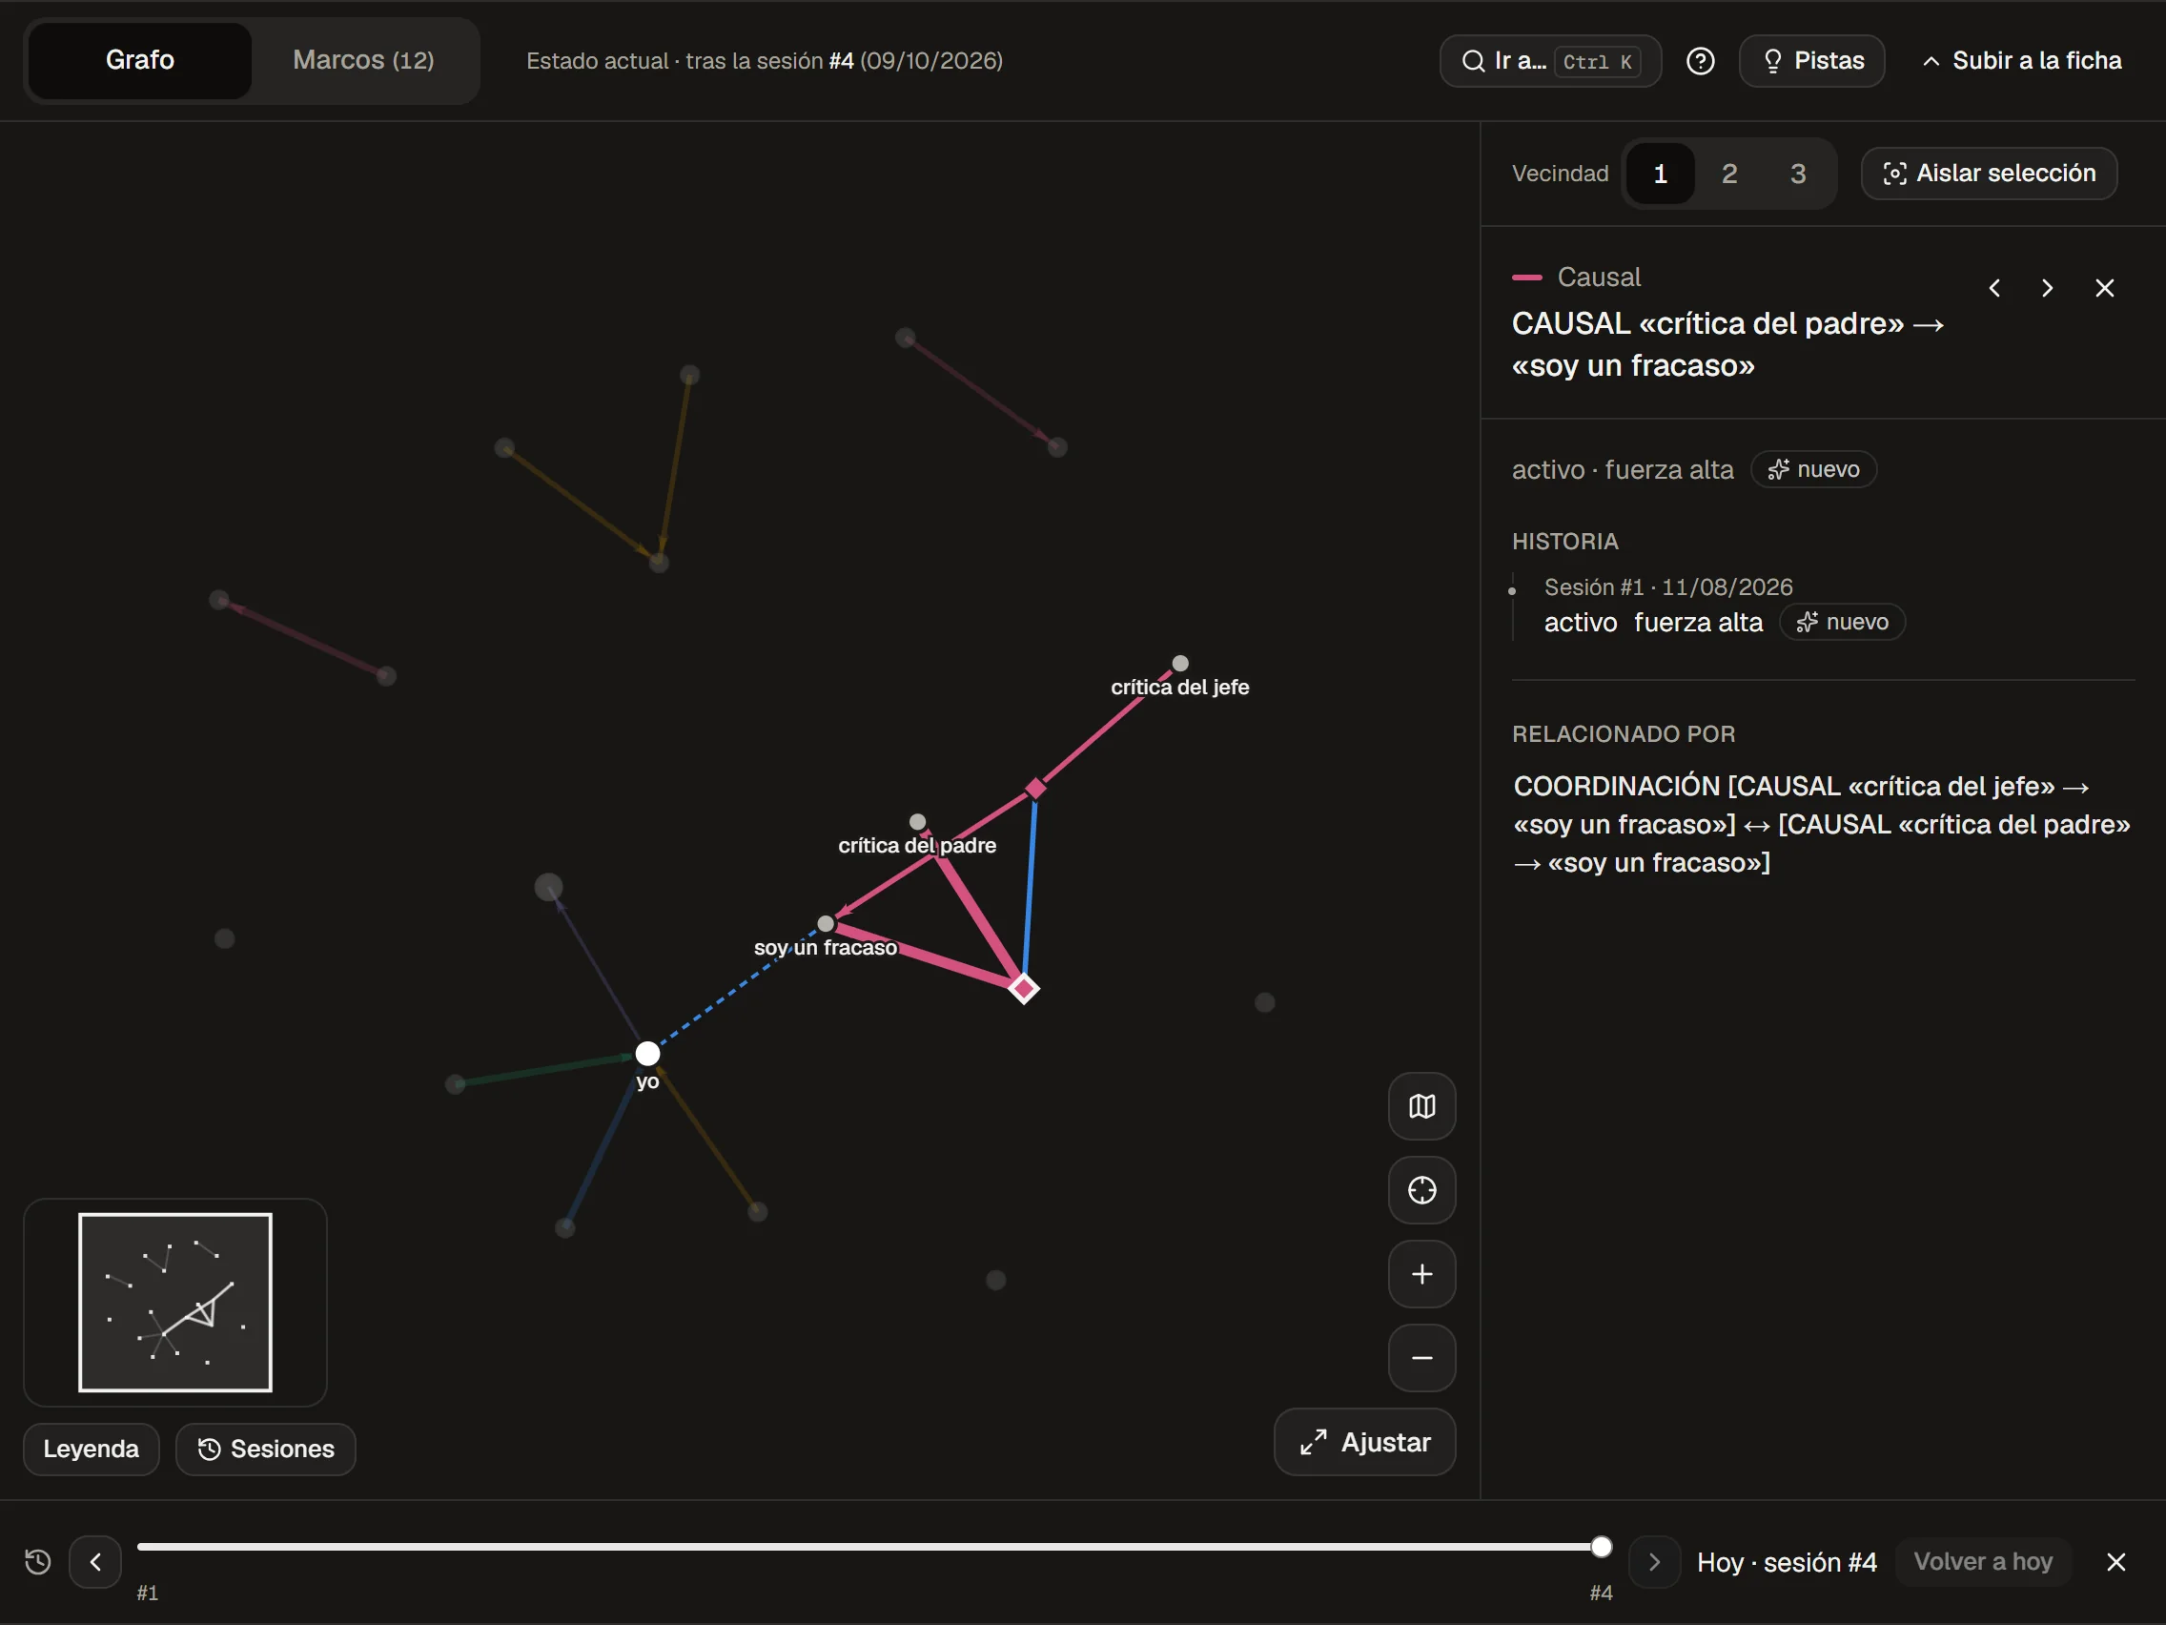
Task: Set Vecindad to 2
Action: [x=1729, y=174]
